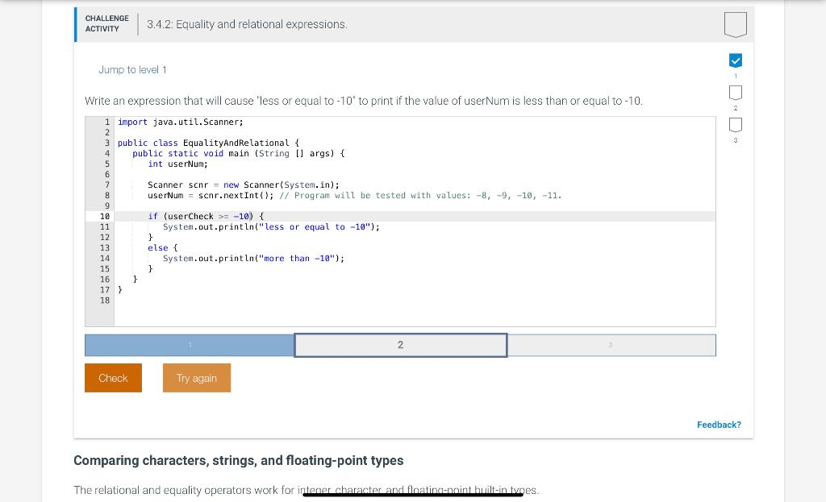The image size is (826, 502).
Task: Select the filled level 1 progress segment
Action: click(189, 344)
